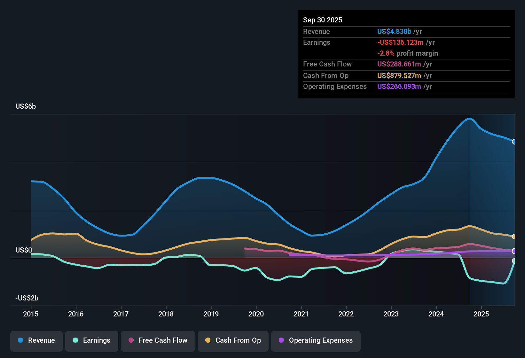This screenshot has height=358, width=525.
Task: Click the US$4.838b revenue value in tooltip
Action: pos(394,31)
